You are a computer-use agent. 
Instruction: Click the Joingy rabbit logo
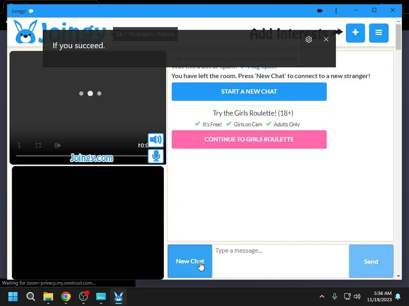click(x=26, y=32)
